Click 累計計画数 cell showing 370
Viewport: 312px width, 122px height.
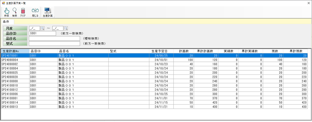[206, 98]
